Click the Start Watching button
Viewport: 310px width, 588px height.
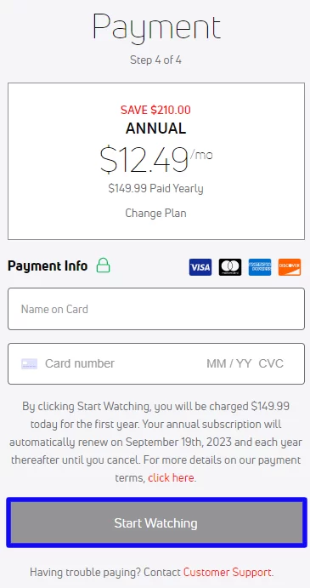[156, 522]
